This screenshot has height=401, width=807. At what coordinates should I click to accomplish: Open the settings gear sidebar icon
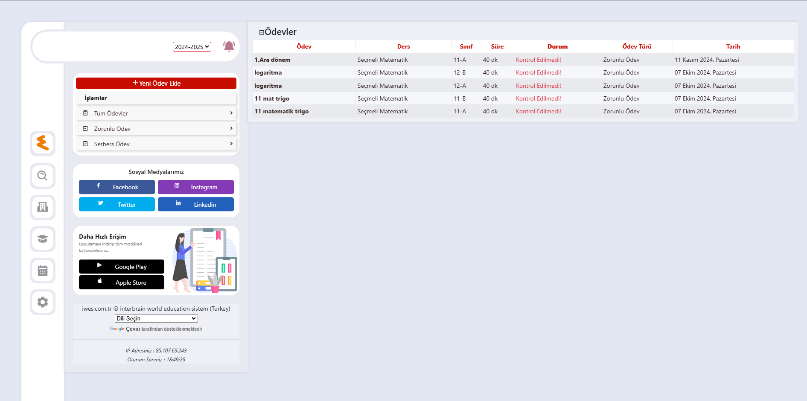pos(43,302)
